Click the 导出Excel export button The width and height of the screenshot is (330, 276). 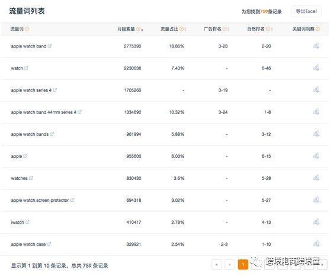(x=306, y=11)
